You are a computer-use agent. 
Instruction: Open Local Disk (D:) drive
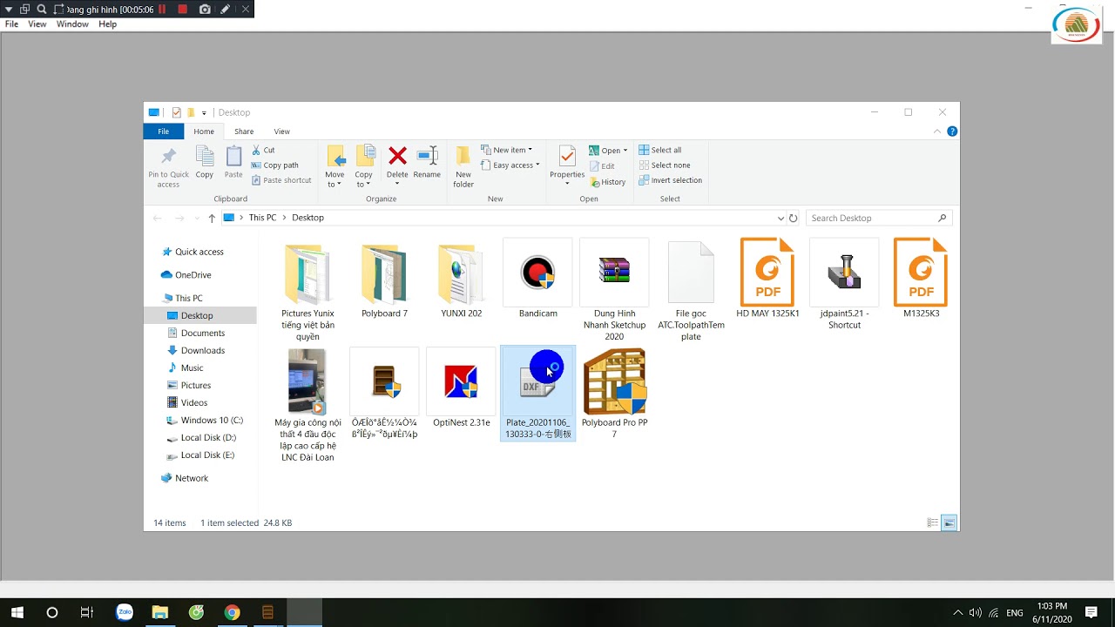coord(208,437)
